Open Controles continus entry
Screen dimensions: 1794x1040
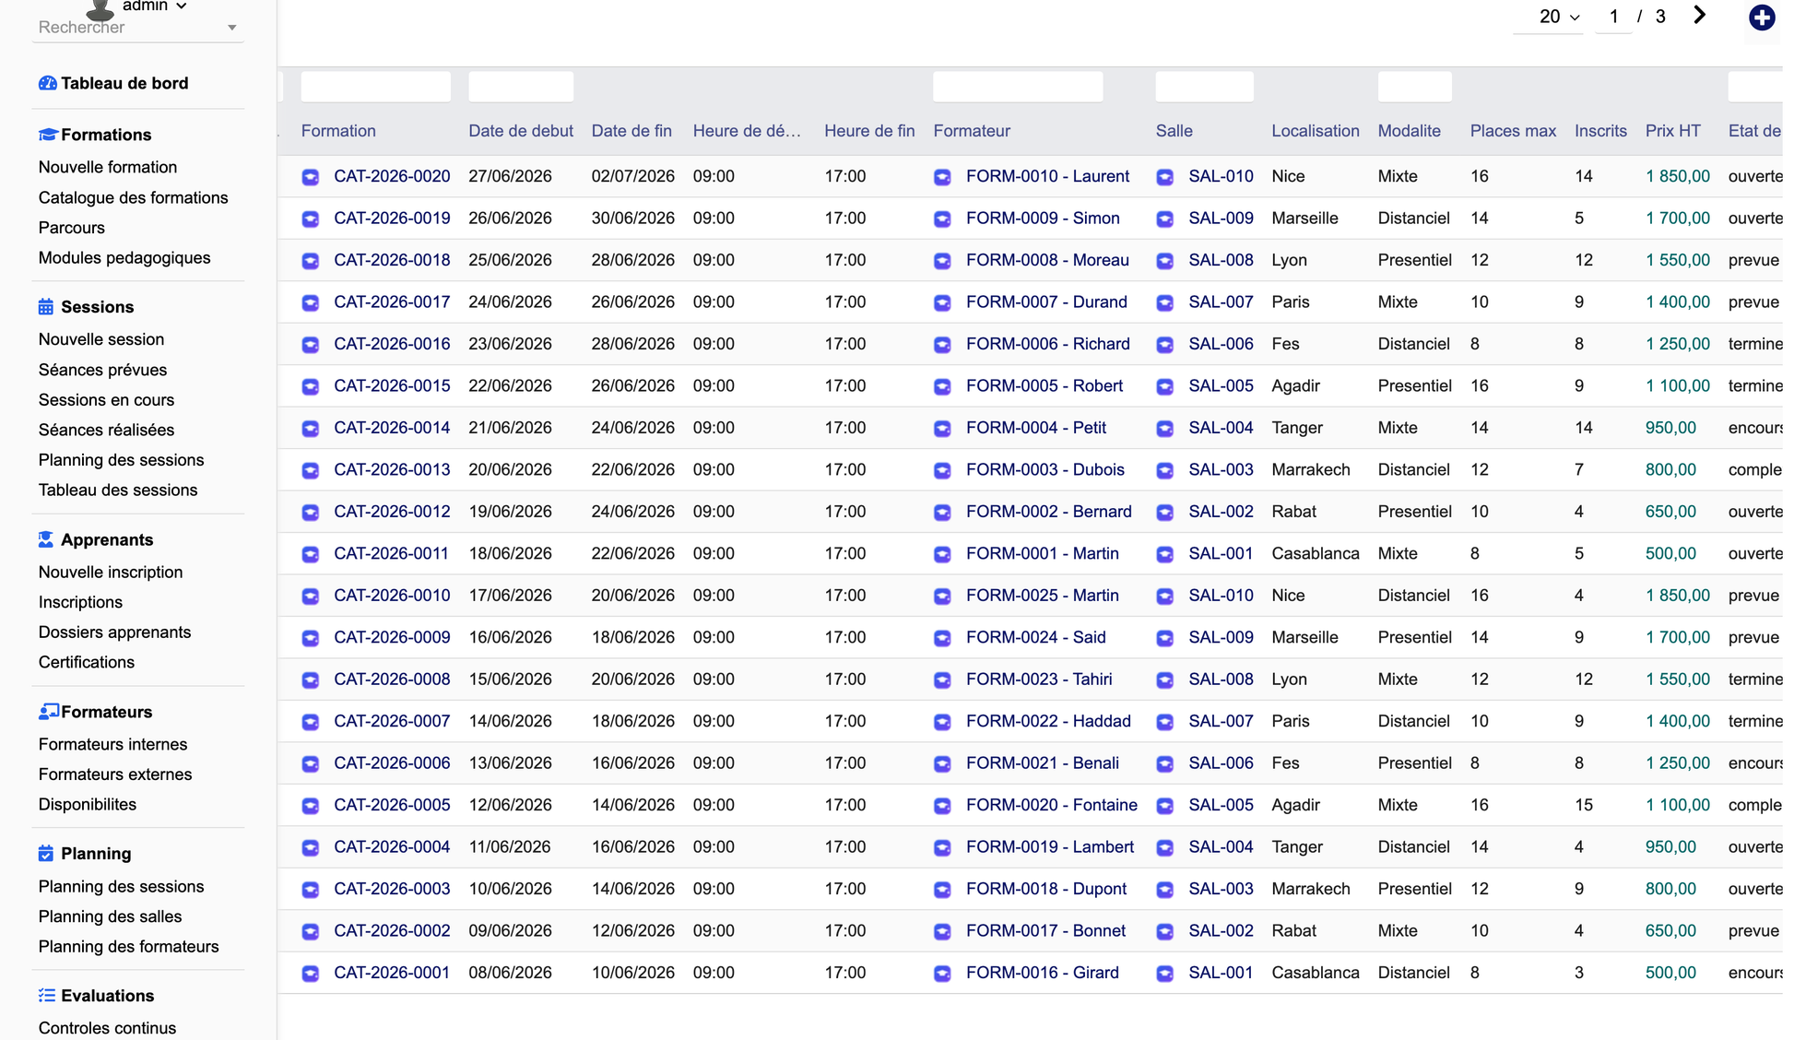(107, 1028)
